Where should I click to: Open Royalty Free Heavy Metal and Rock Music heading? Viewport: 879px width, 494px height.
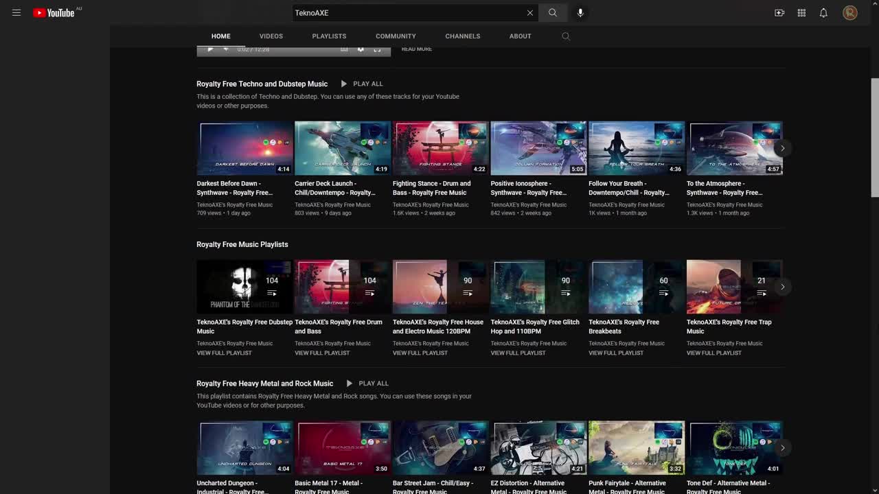265,384
